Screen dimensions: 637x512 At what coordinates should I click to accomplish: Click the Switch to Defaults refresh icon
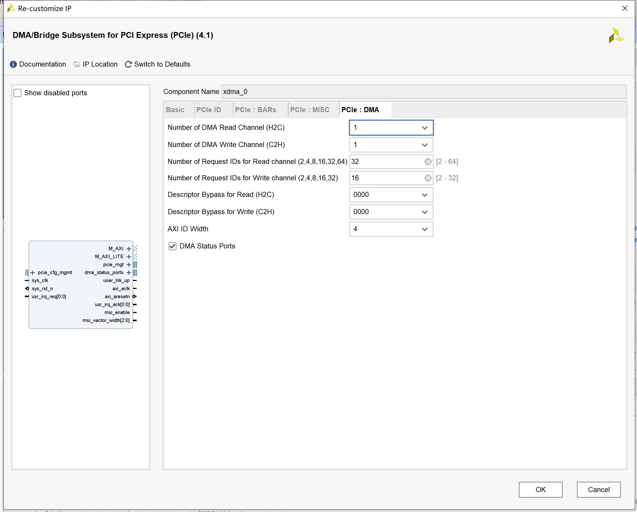(x=128, y=64)
